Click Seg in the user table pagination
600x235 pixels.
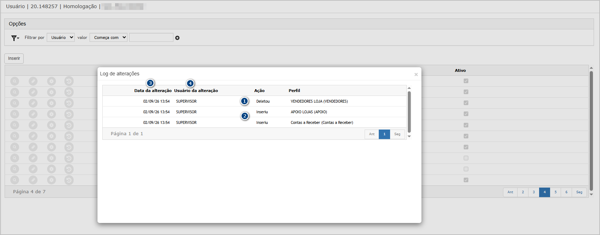pyautogui.click(x=579, y=192)
